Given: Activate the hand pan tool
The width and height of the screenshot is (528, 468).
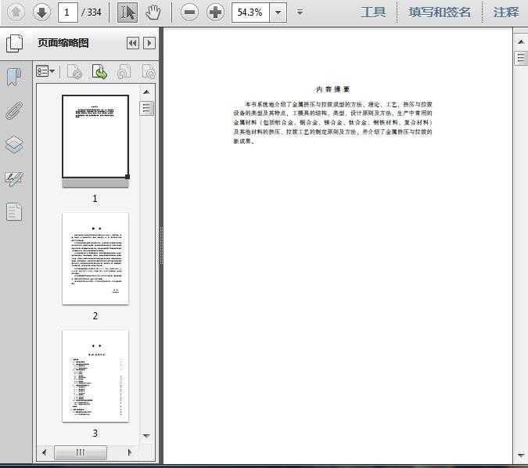Looking at the screenshot, I should [153, 13].
